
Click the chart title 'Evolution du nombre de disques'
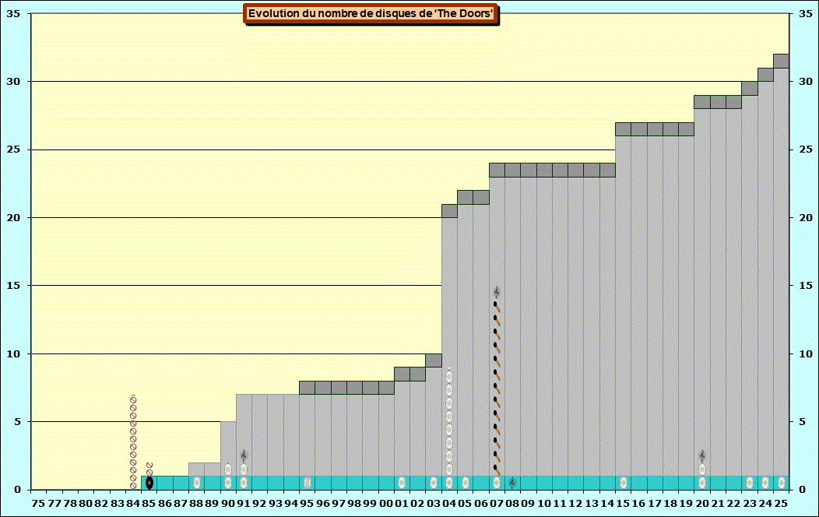(371, 13)
